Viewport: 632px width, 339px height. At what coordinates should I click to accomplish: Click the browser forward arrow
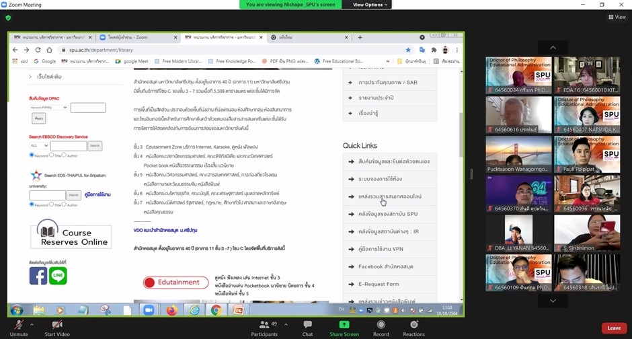(26, 50)
